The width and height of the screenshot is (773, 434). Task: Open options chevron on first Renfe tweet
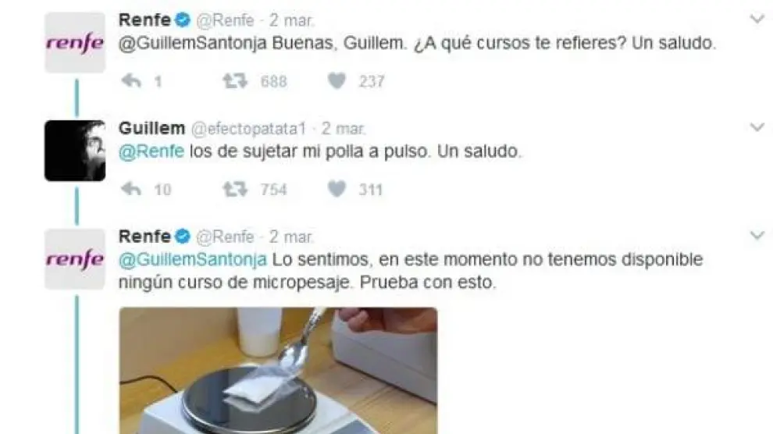pos(757,20)
